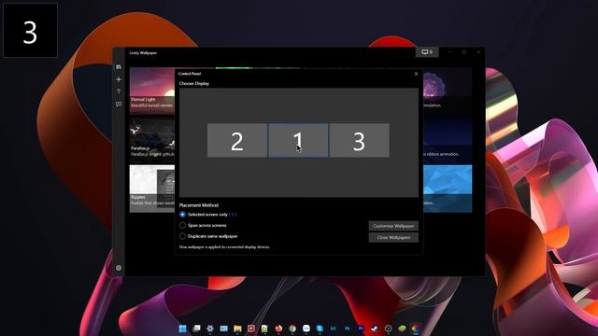The width and height of the screenshot is (598, 336).
Task: Click the Close Wallpapers button
Action: (x=393, y=237)
